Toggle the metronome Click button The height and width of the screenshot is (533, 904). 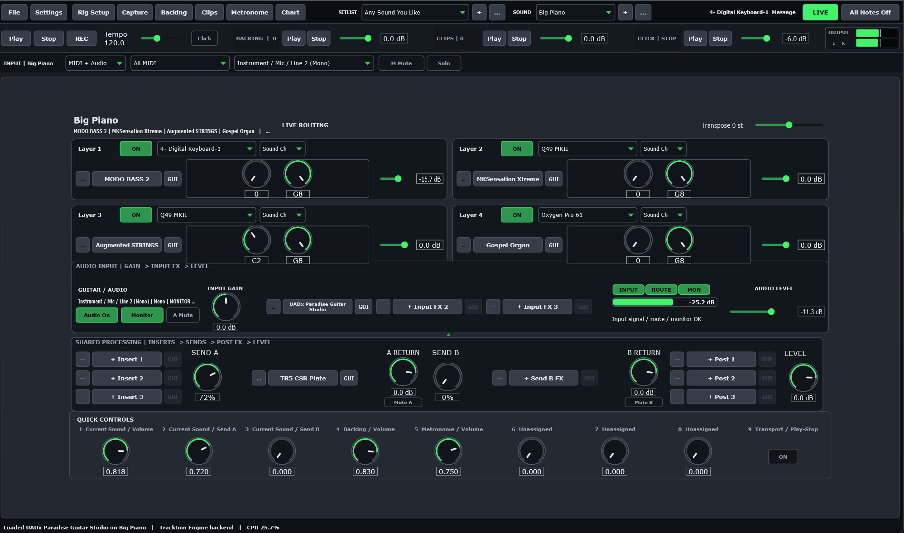(x=204, y=38)
